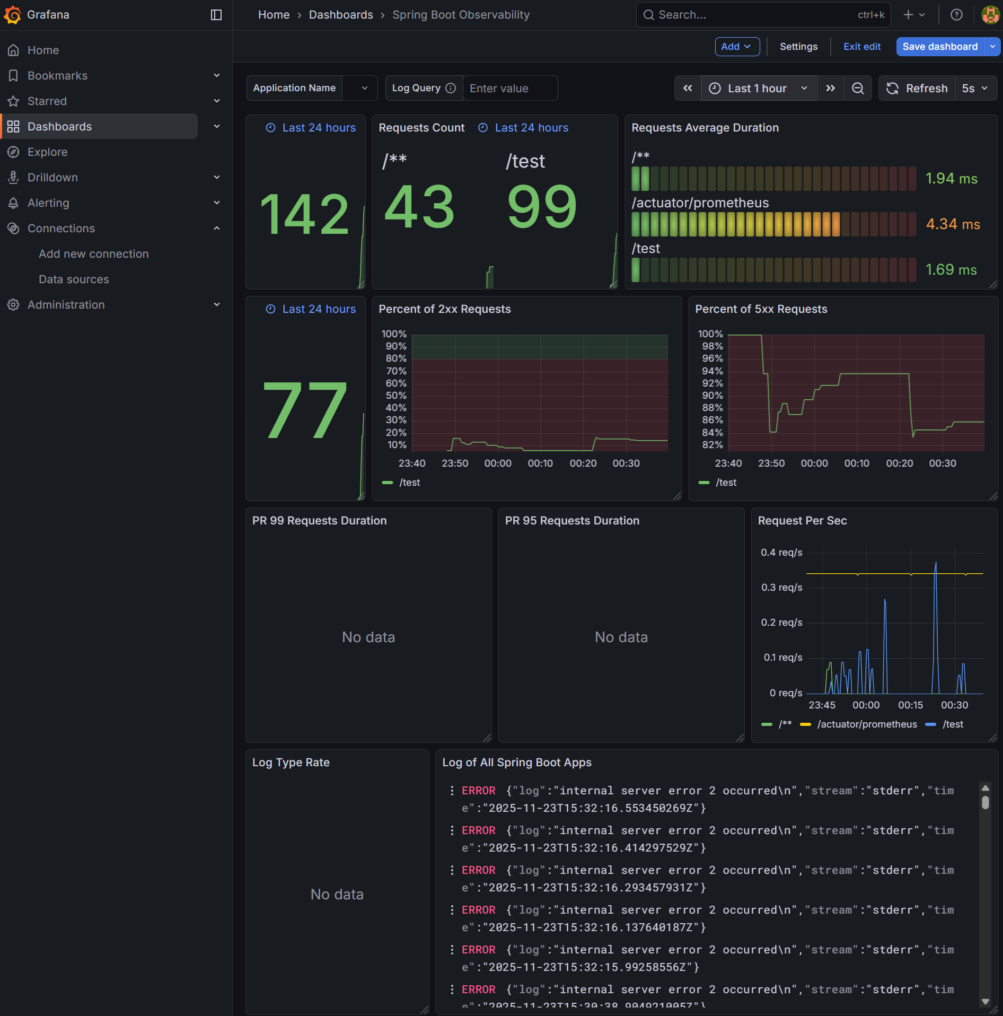Image resolution: width=1003 pixels, height=1016 pixels.
Task: Open the Add dropdown button
Action: (x=737, y=47)
